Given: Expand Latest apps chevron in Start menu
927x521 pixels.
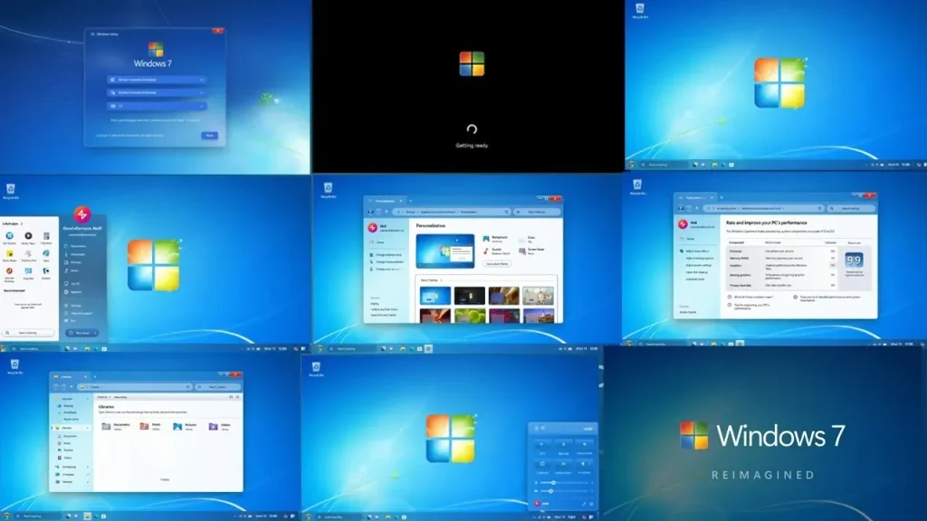Looking at the screenshot, I should click(x=22, y=224).
